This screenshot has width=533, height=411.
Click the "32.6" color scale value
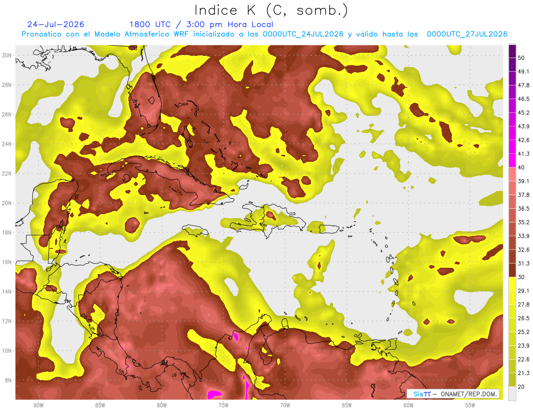coord(524,250)
